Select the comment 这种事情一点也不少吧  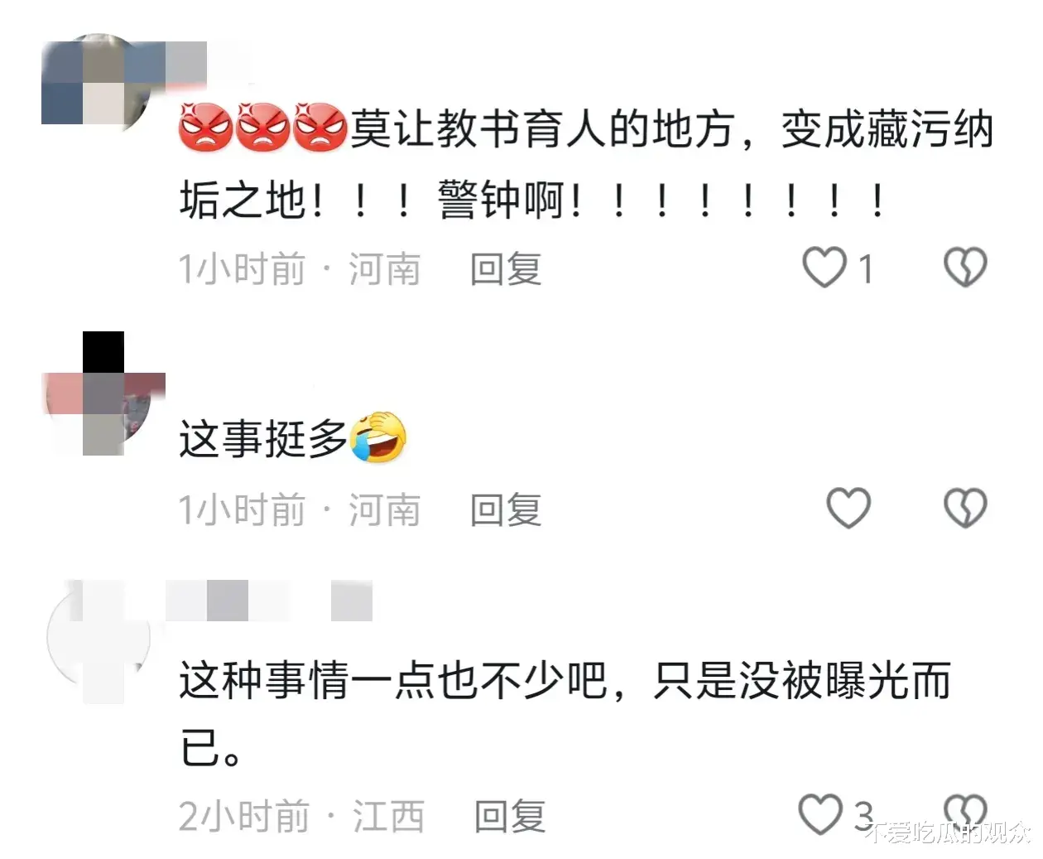pos(393,681)
